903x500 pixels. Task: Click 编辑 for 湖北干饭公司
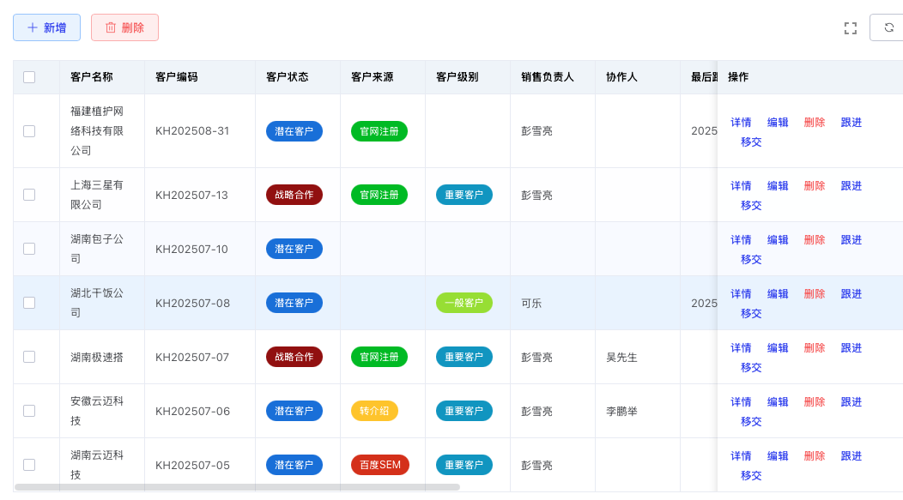coord(778,293)
